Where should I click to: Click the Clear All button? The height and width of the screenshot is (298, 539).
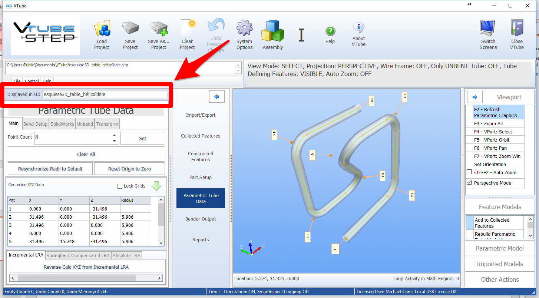tap(86, 154)
